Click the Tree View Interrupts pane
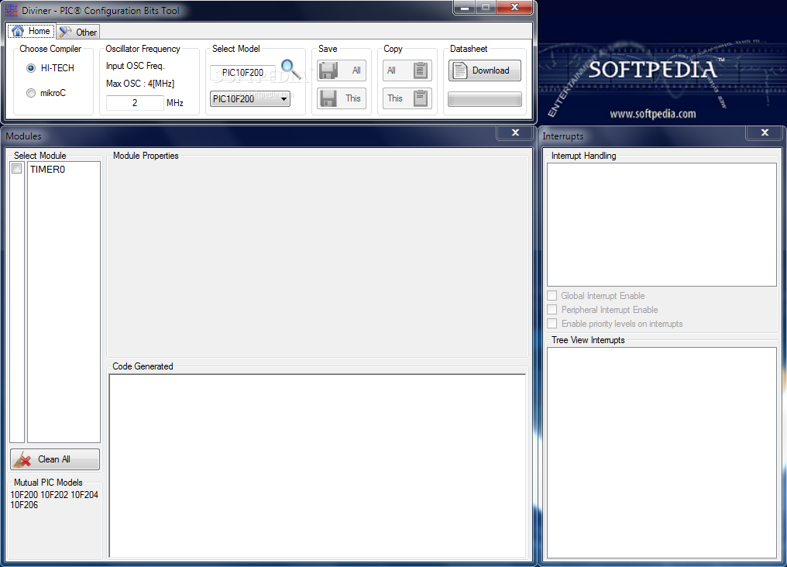This screenshot has width=787, height=567. tap(662, 452)
